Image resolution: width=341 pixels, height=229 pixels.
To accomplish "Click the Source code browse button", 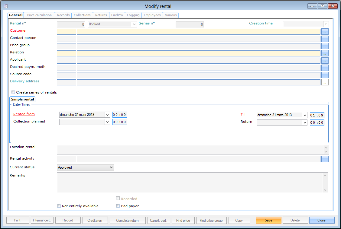I will [x=325, y=75].
